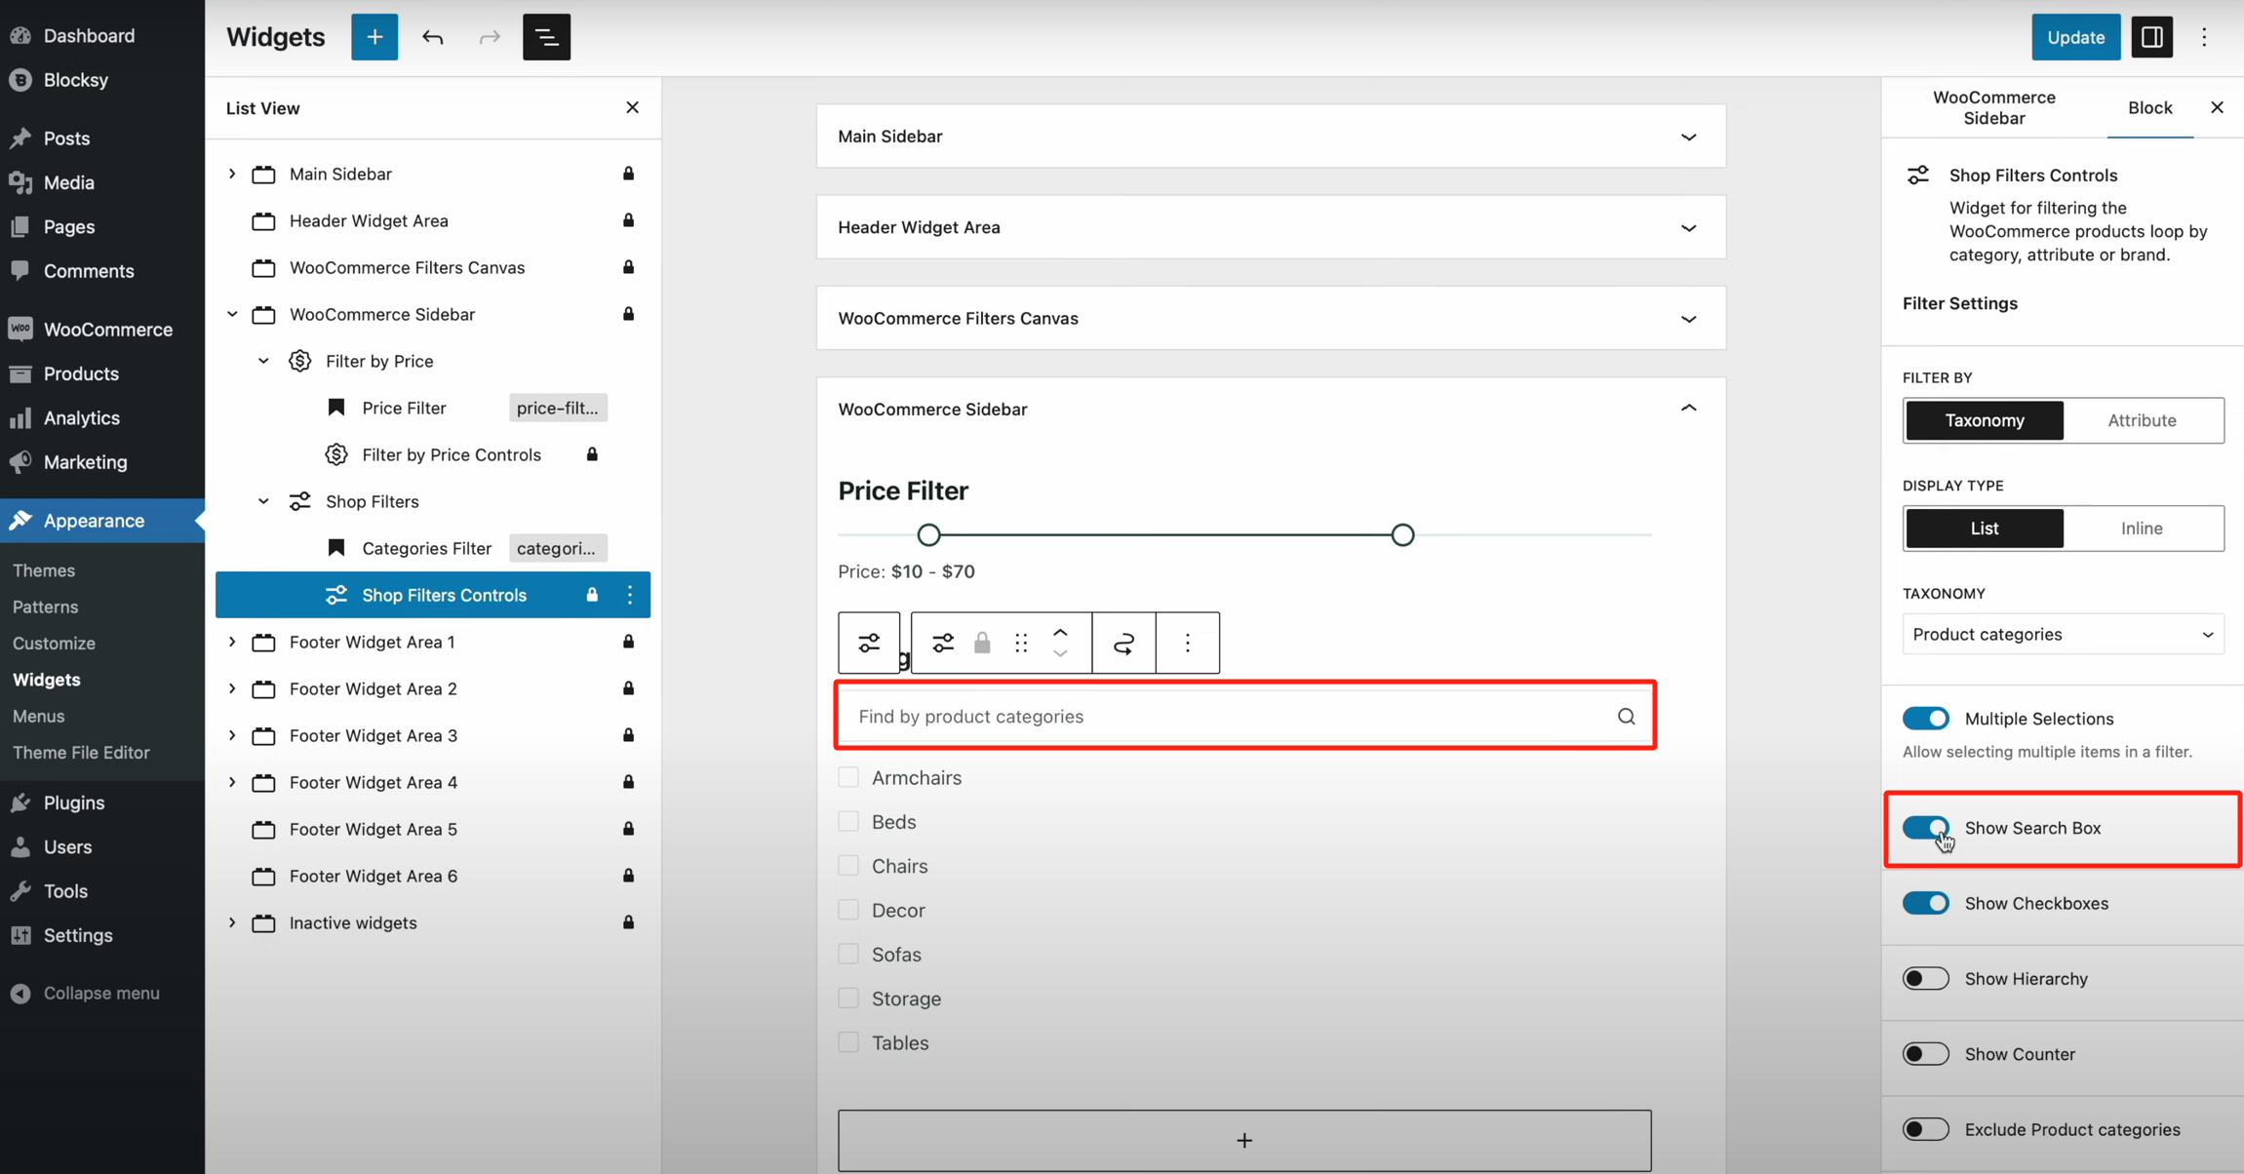Open the Options three-dot menu at top right
Viewport: 2244px width, 1174px height.
click(x=2204, y=37)
